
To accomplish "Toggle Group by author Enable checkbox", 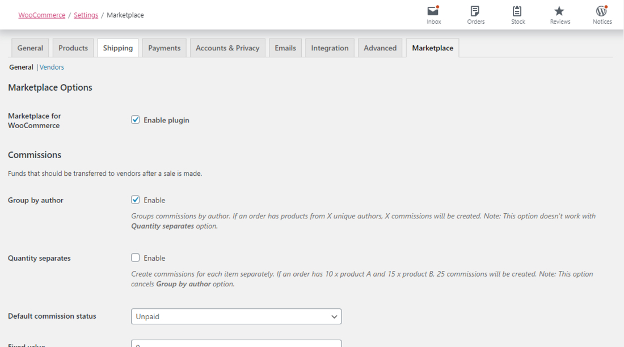I will [136, 200].
